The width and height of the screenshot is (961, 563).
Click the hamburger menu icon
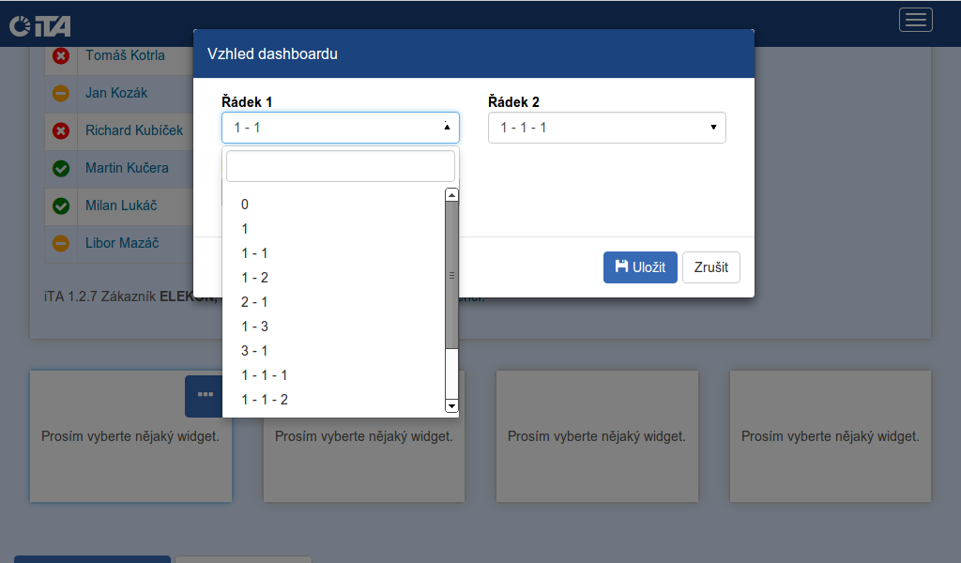[x=915, y=20]
